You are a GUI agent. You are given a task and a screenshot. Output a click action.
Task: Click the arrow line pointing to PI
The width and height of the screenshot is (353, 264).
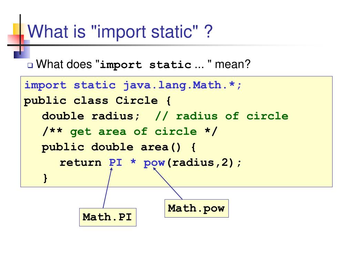(x=108, y=188)
